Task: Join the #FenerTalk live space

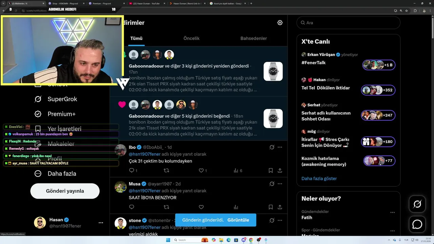Action: (314, 63)
